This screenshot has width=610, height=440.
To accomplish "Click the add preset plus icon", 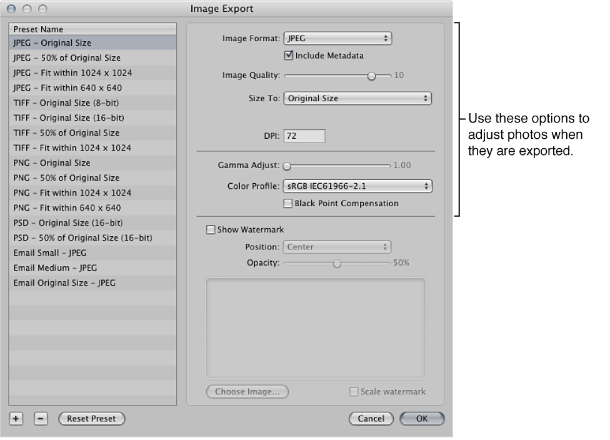I will point(15,419).
